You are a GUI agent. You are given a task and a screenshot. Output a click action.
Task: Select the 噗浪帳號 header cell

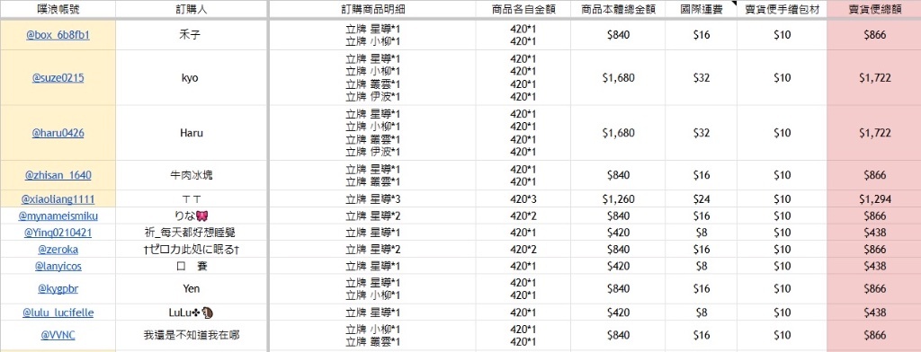tap(58, 10)
